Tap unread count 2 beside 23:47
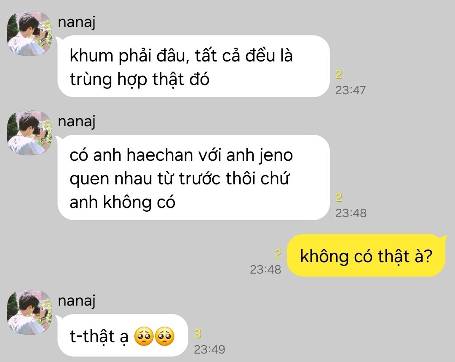 pos(339,75)
